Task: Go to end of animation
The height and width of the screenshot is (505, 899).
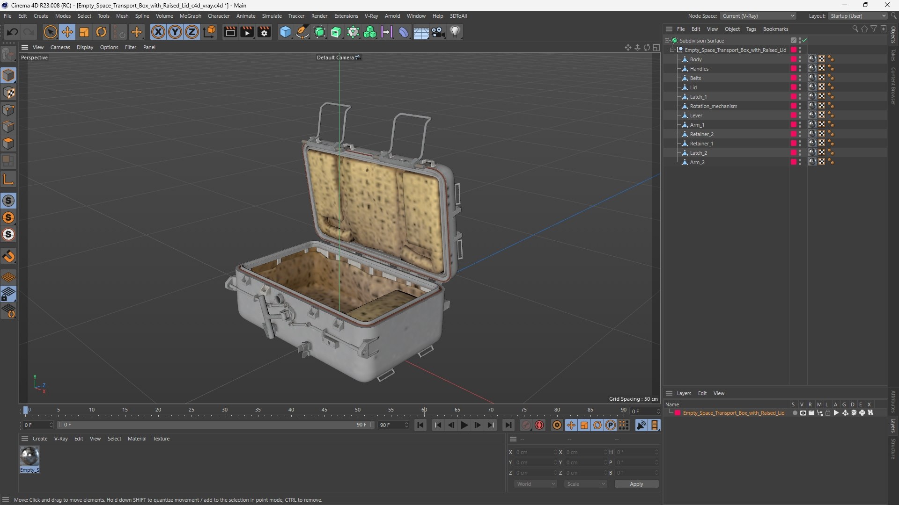Action: pos(508,425)
